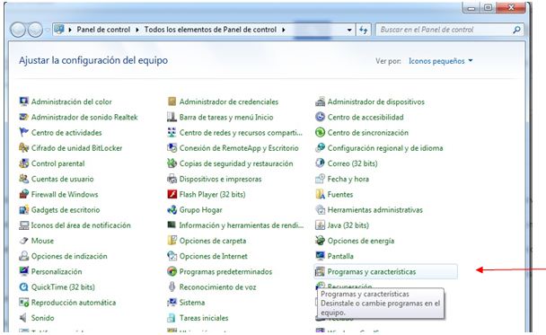The image size is (546, 335).
Task: Click the search magnifier icon
Action: coord(517,30)
